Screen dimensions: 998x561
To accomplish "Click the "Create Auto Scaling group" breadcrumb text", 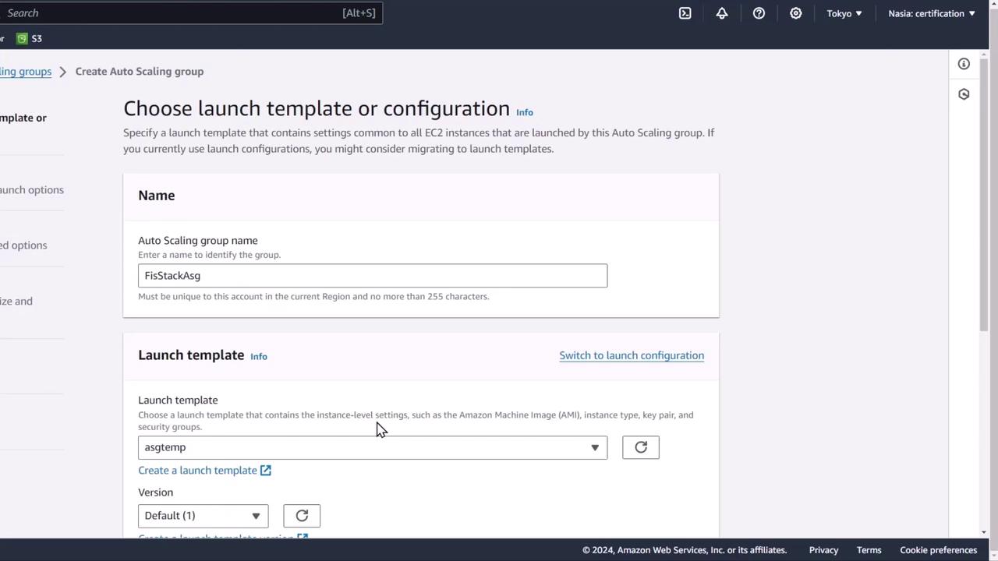I will click(140, 72).
